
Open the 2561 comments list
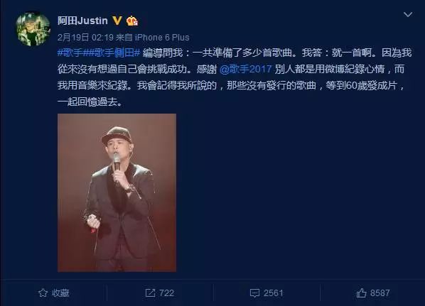pyautogui.click(x=273, y=293)
